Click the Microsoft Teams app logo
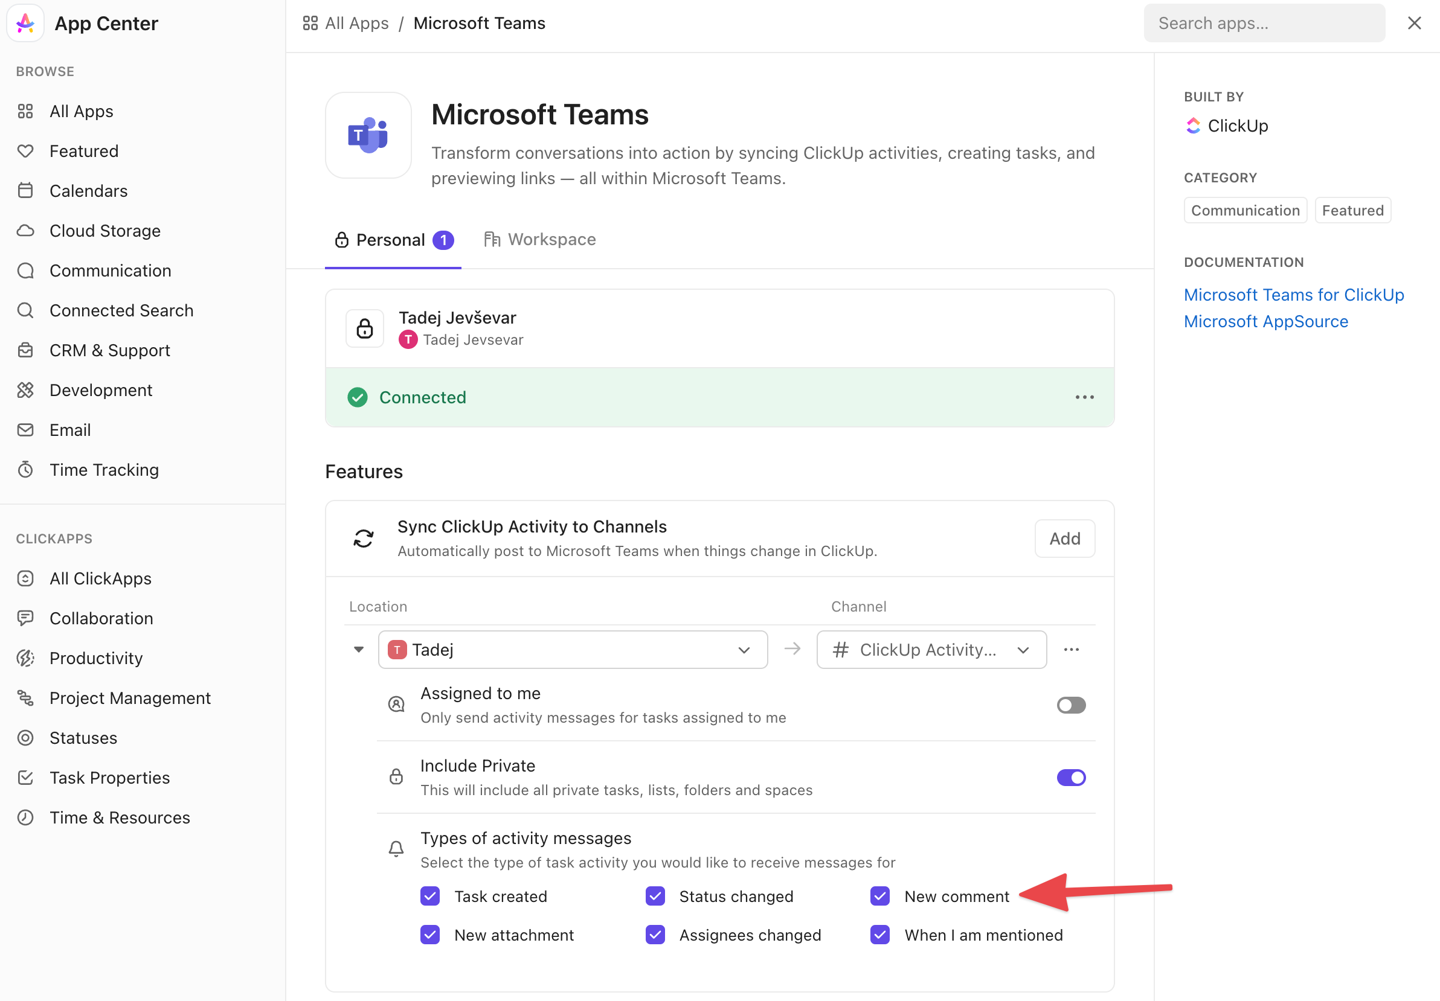Viewport: 1440px width, 1001px height. pos(368,135)
